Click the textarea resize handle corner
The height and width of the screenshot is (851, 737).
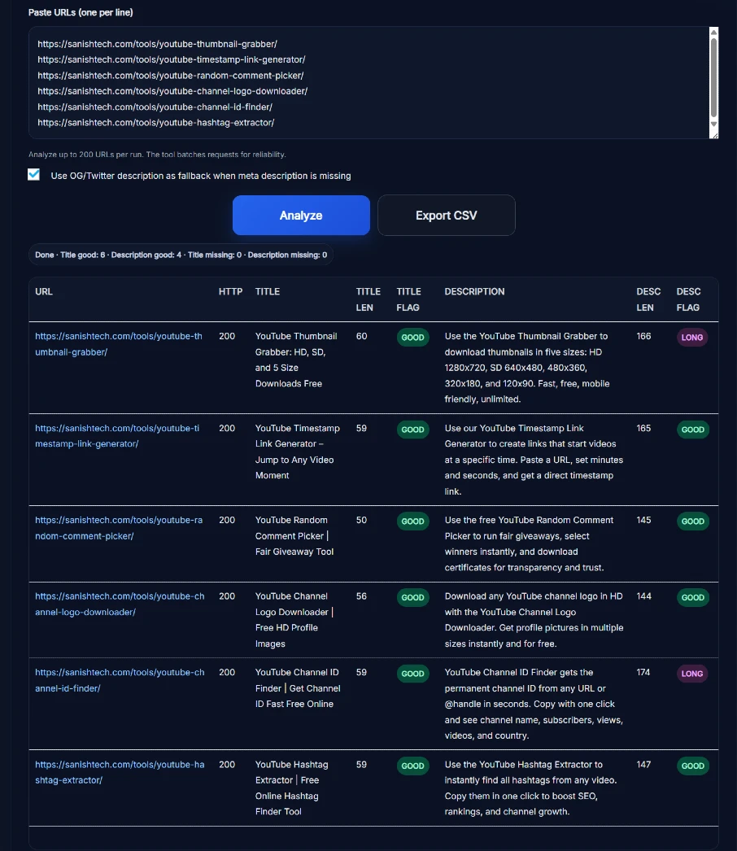[x=714, y=134]
